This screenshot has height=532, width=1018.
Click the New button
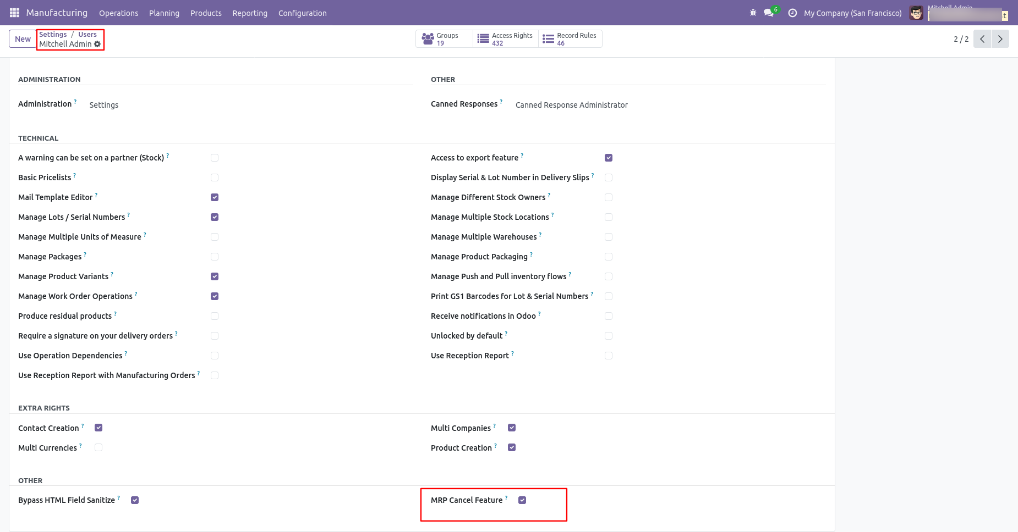point(23,39)
